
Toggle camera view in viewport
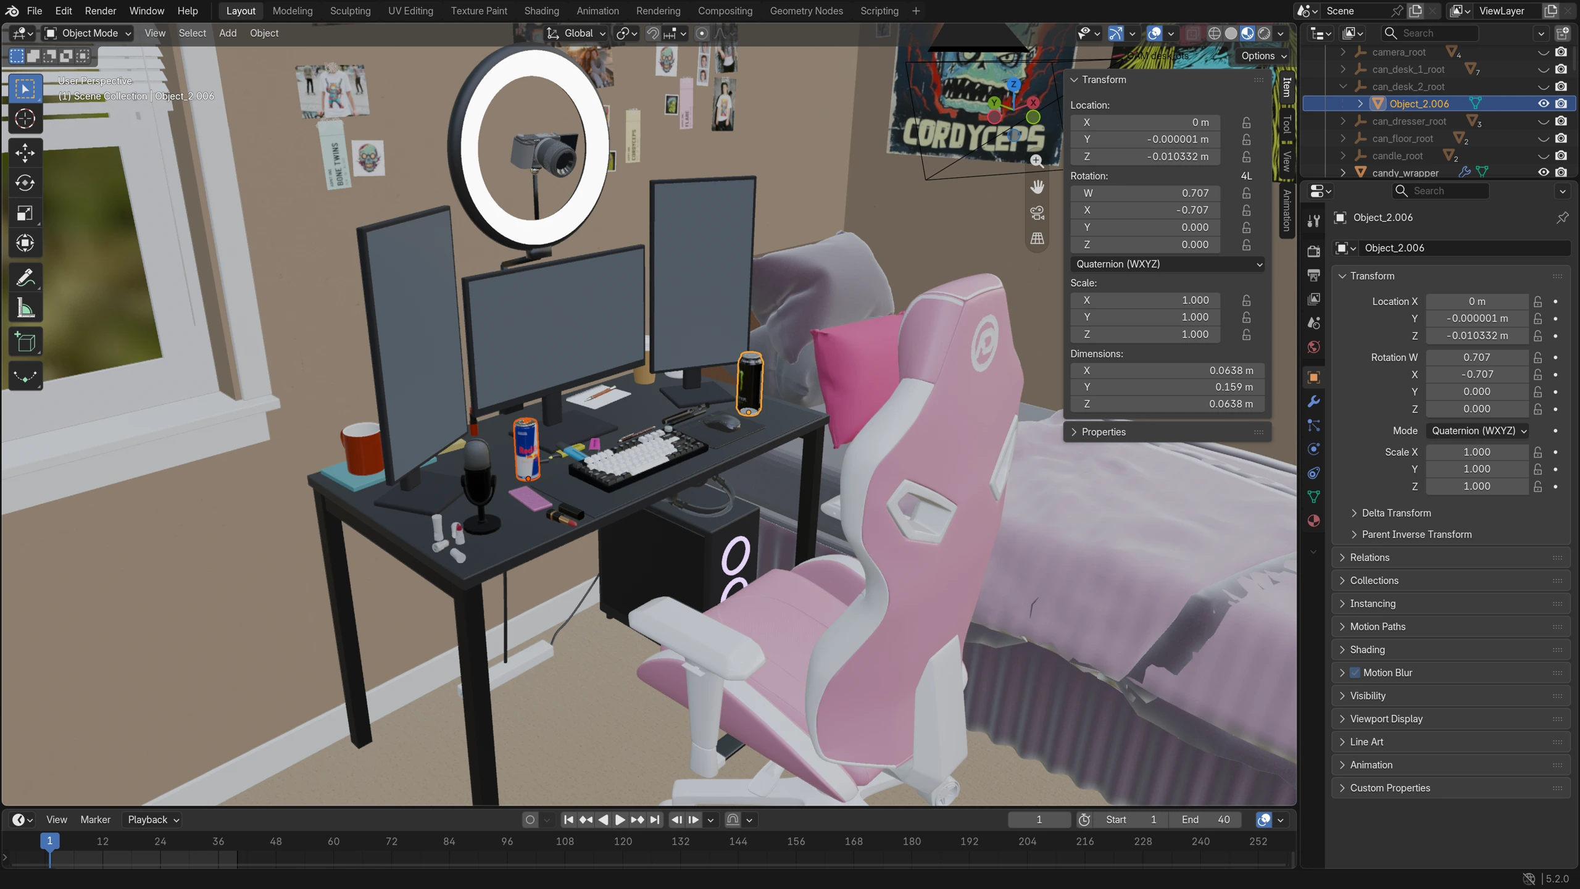(1037, 212)
